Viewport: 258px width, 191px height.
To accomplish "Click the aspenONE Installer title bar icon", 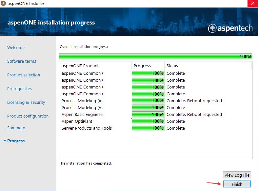I will coord(3,3).
